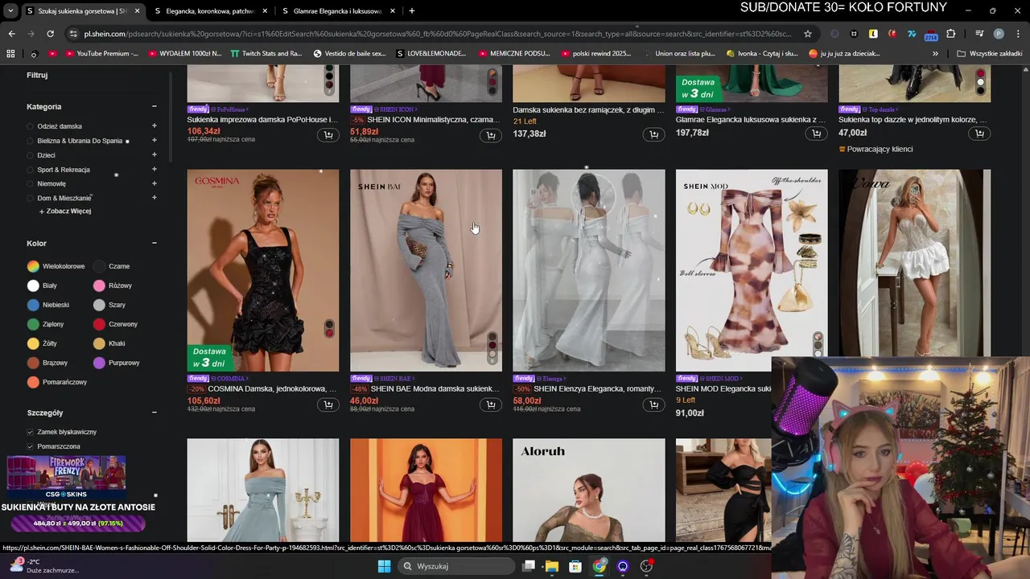Reload the page with the browser refresh icon
Image resolution: width=1030 pixels, height=579 pixels.
(x=50, y=34)
